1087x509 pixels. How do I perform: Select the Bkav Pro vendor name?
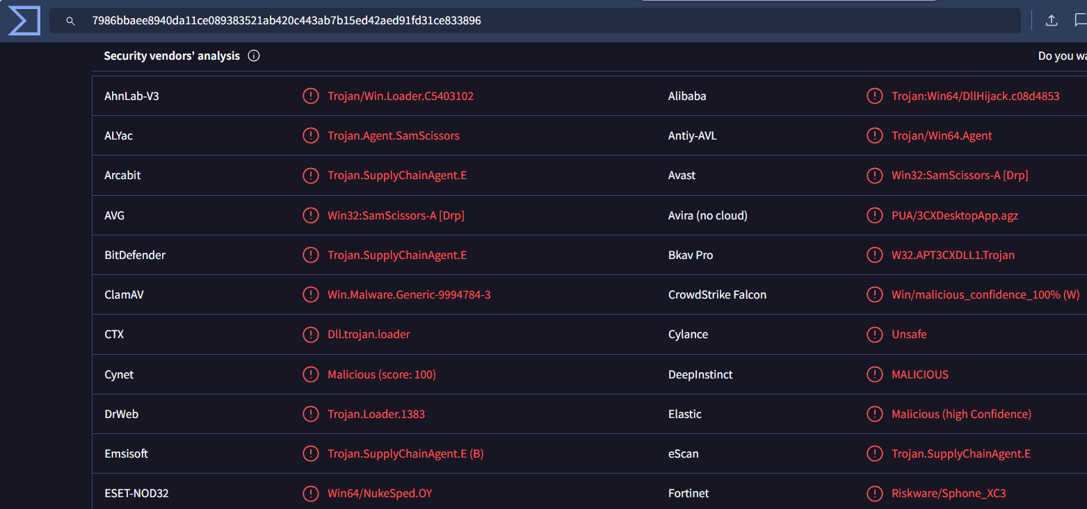click(x=691, y=255)
